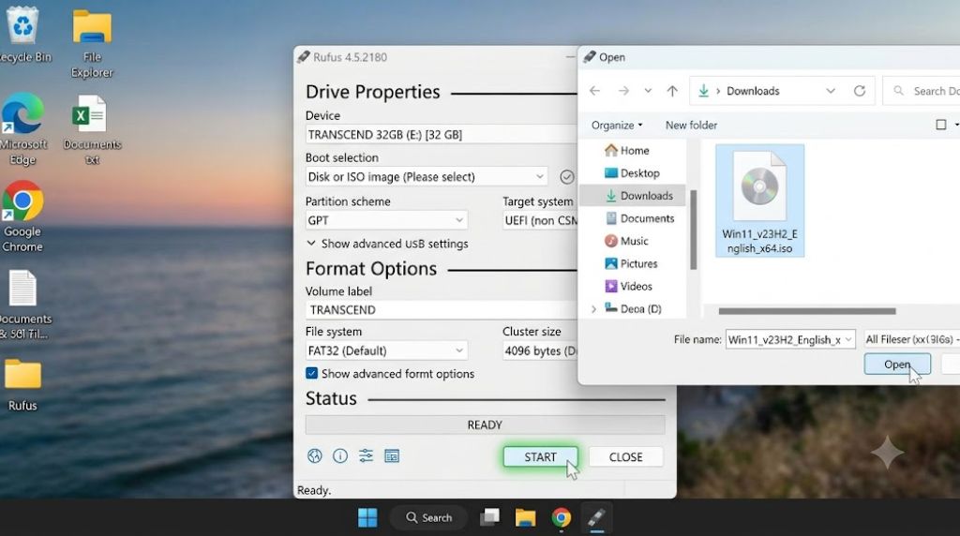Open the File system FAT32 dropdown
This screenshot has height=536, width=960.
[x=386, y=350]
